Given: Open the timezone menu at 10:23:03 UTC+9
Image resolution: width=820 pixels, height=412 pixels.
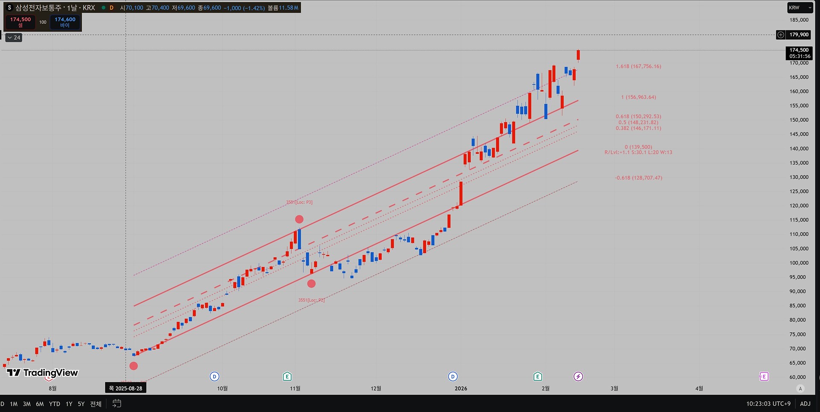Looking at the screenshot, I should [x=768, y=403].
